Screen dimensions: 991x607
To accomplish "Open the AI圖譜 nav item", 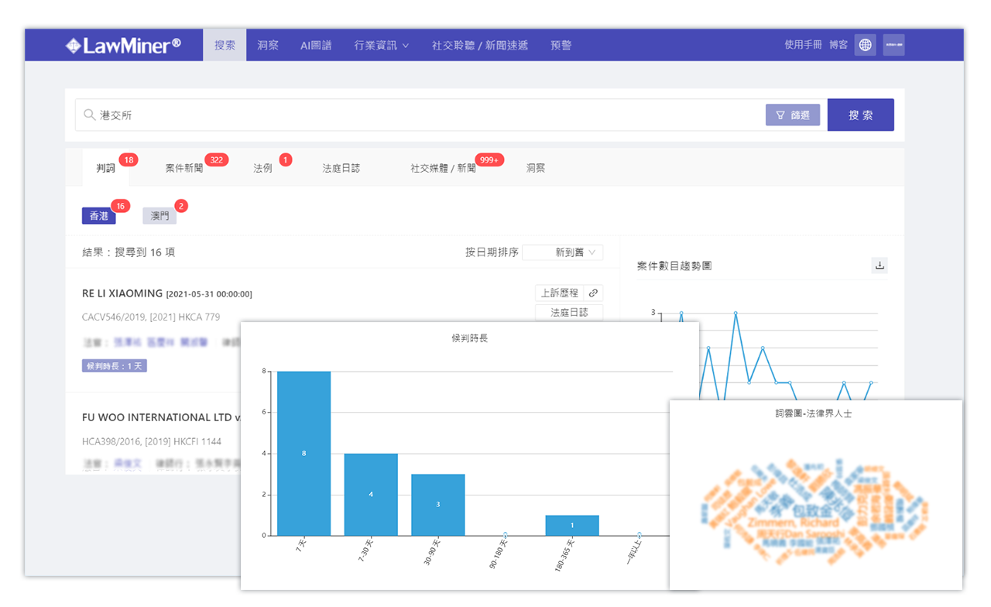I will point(316,45).
